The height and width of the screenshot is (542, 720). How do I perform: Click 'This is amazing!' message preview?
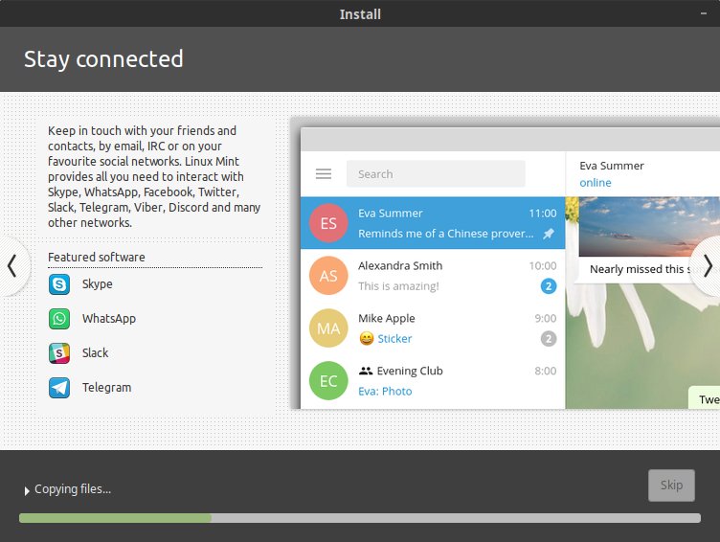click(x=398, y=286)
